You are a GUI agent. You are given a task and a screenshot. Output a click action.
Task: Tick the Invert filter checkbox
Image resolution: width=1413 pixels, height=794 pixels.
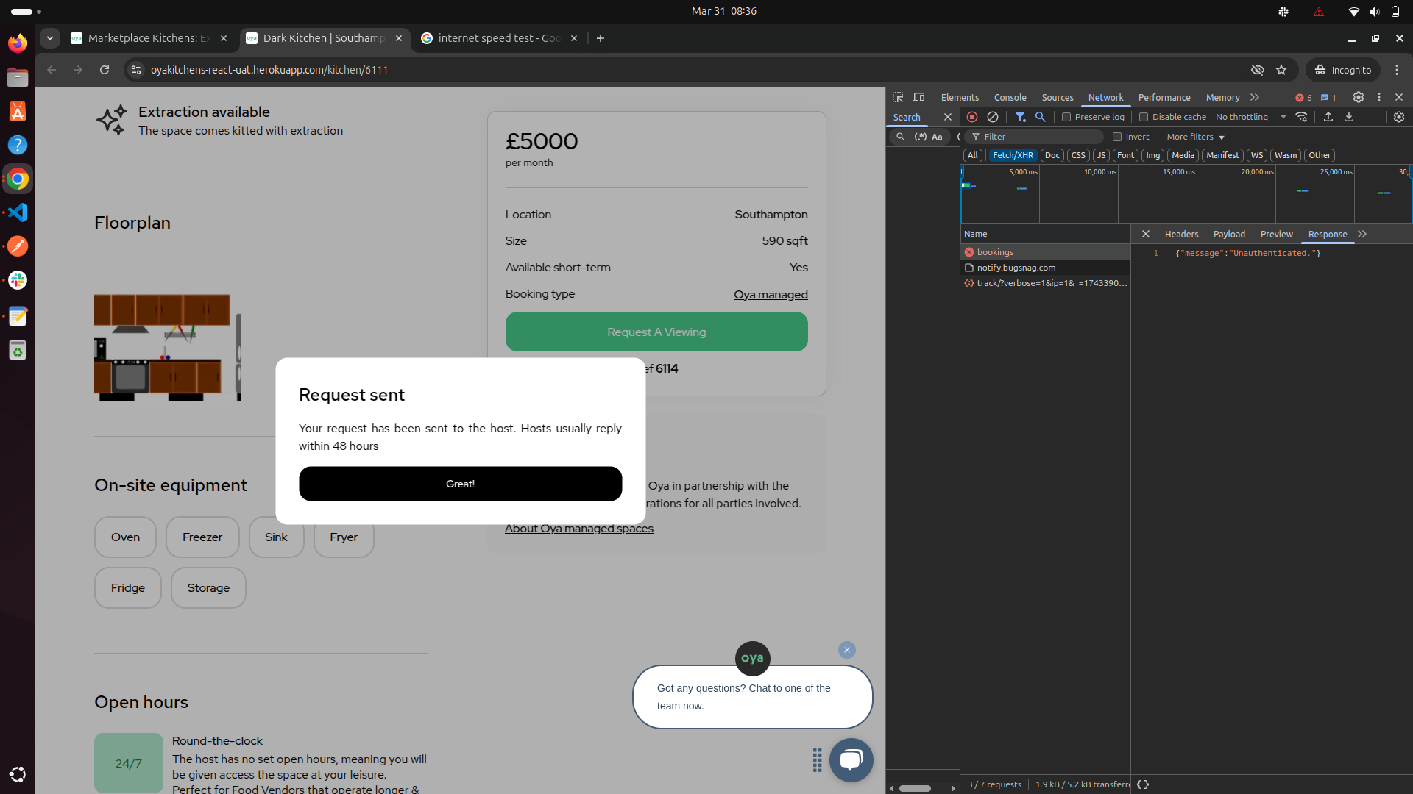[x=1117, y=137]
